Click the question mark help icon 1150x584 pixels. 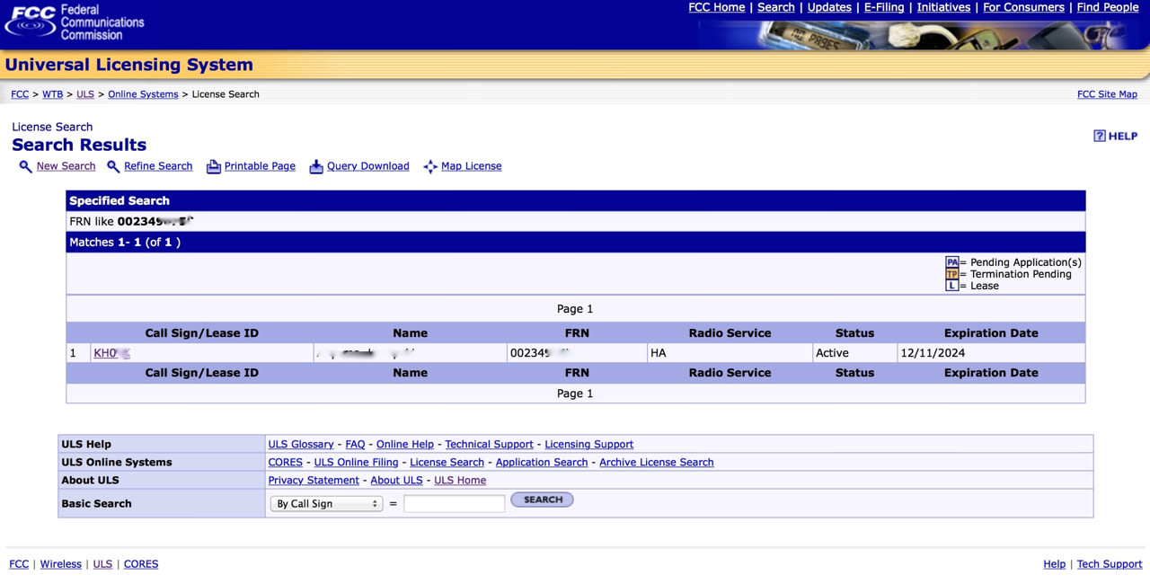1099,136
